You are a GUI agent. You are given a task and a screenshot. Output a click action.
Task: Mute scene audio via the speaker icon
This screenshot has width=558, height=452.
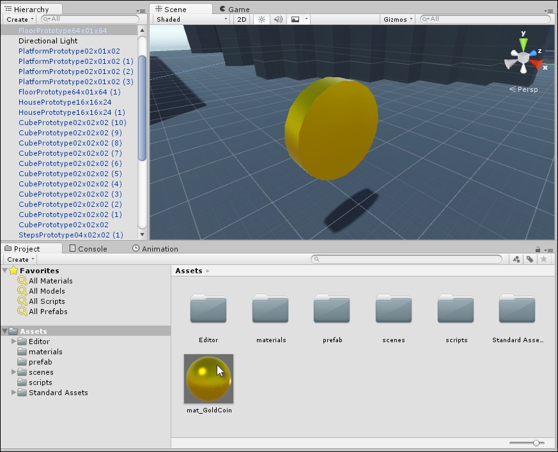pos(278,19)
